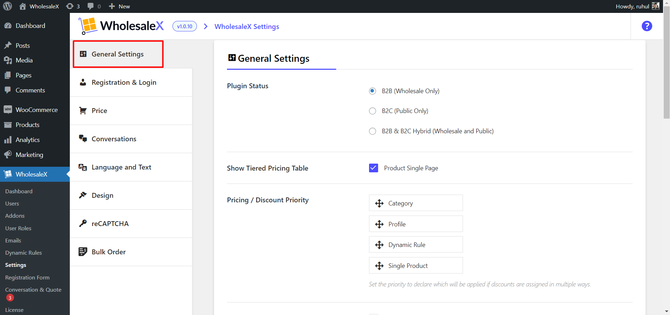Screen dimensions: 670x315
Task: Click the Price cart icon
Action: pos(83,111)
